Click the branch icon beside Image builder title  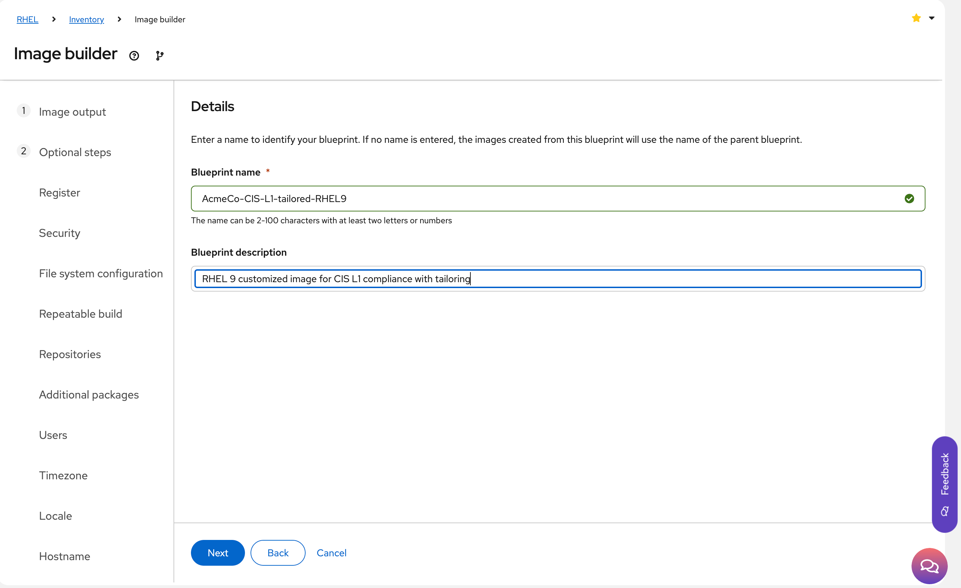point(160,56)
